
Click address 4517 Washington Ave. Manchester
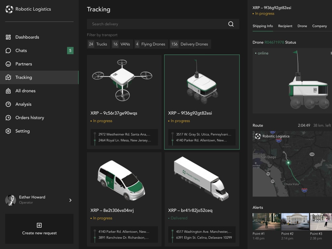pos(204,232)
